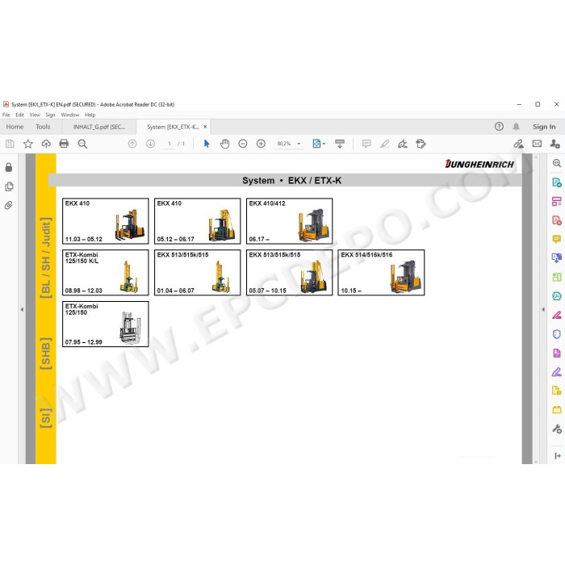Open the help question mark

(x=499, y=127)
